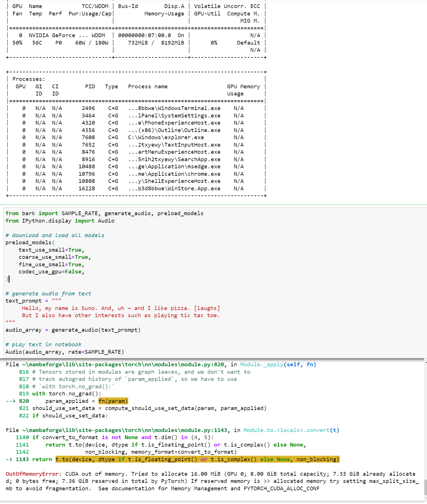
Task: Click the audio_array = generate_audio(text_prompt) line
Action: (x=73, y=330)
